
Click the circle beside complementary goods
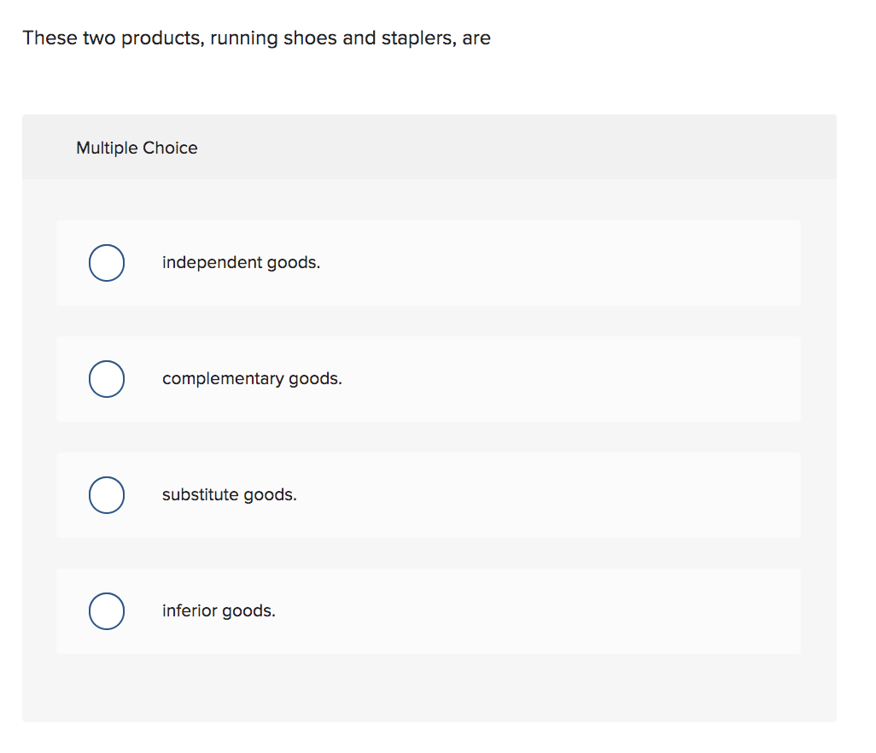tap(106, 379)
